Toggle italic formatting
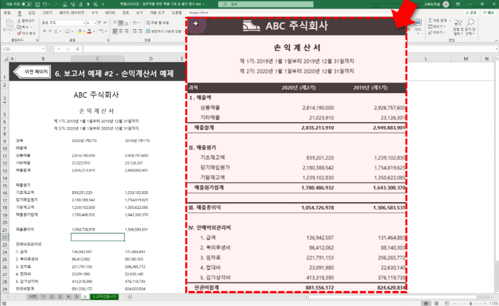The width and height of the screenshot is (499, 306). click(x=50, y=31)
